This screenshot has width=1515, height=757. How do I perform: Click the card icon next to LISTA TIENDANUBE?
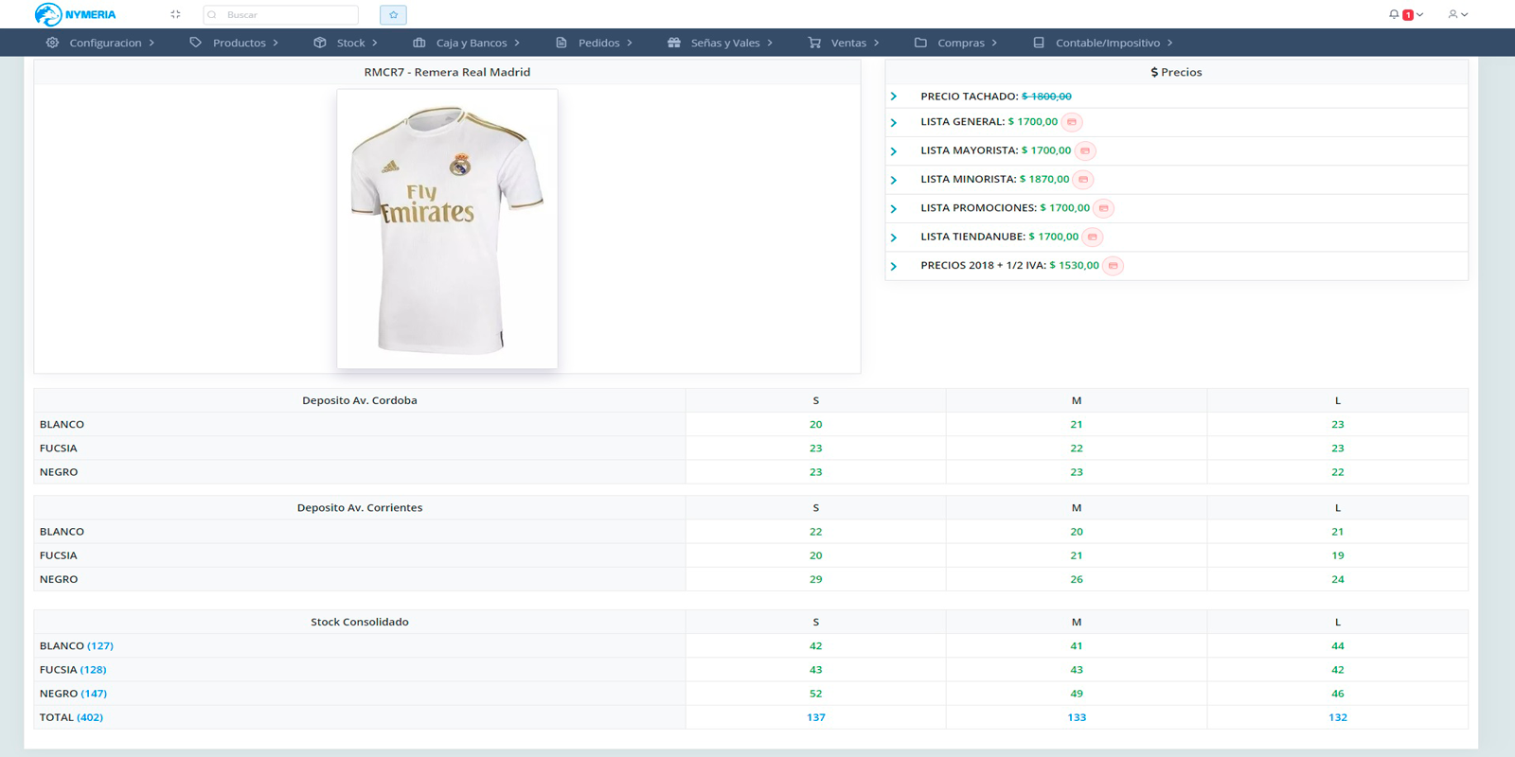click(1092, 237)
